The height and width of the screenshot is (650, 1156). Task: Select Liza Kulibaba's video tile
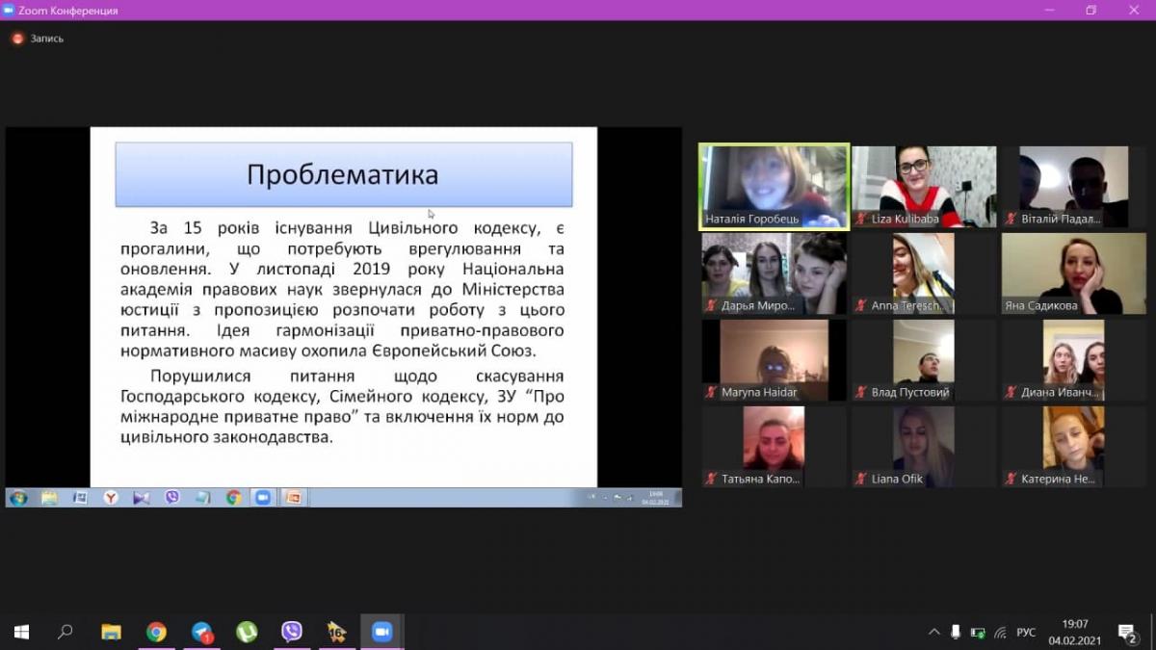(924, 187)
